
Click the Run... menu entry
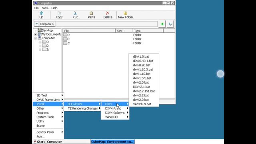[48, 136]
